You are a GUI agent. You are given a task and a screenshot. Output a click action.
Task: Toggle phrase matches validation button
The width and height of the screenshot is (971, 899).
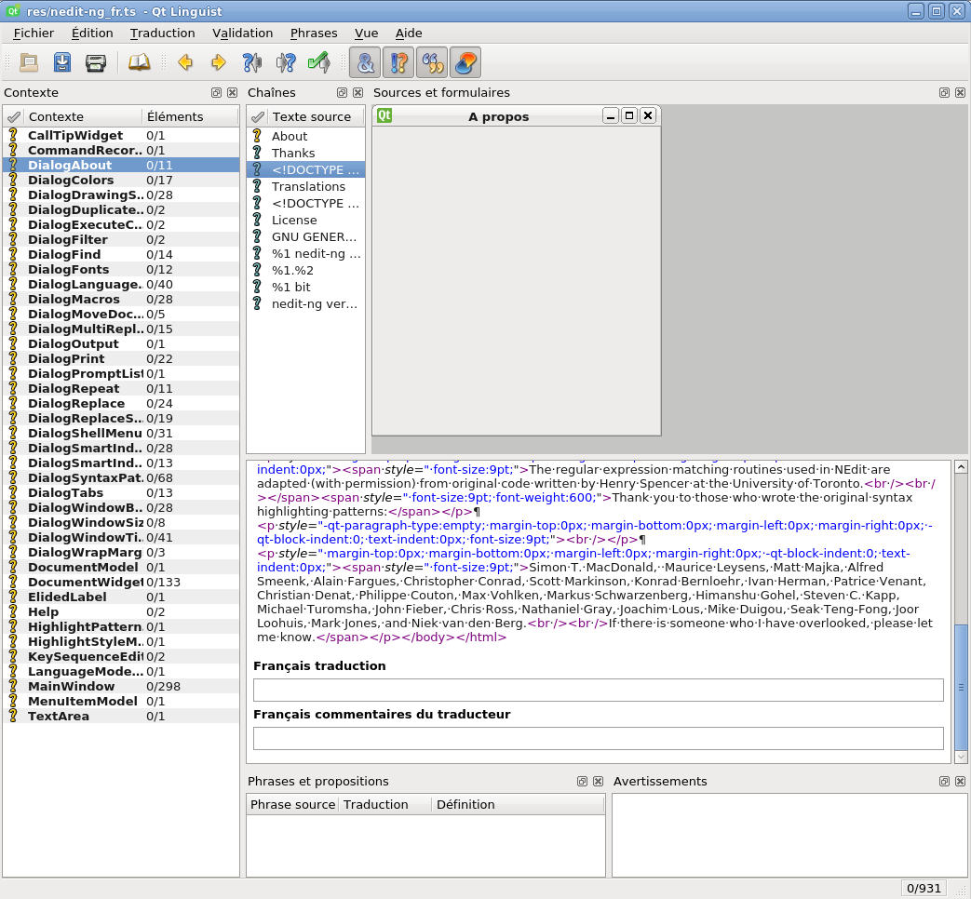point(432,62)
